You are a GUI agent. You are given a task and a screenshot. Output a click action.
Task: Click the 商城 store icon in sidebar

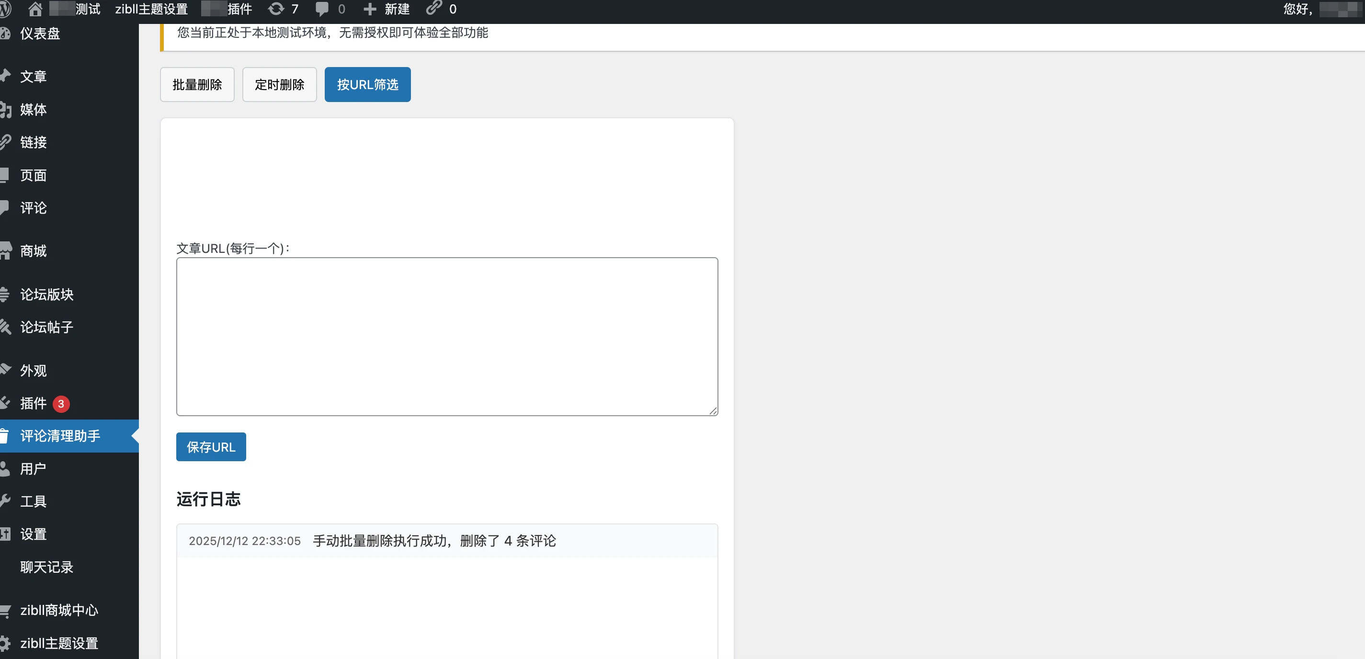(5, 250)
